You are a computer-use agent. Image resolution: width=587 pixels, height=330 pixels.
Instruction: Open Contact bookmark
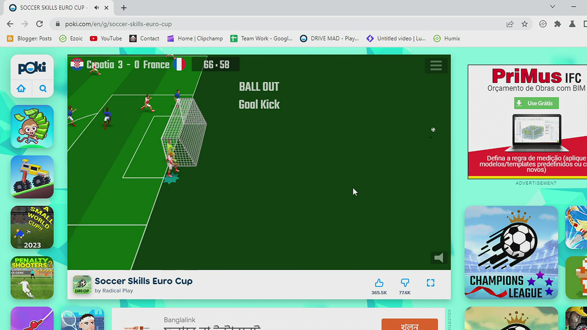(144, 38)
